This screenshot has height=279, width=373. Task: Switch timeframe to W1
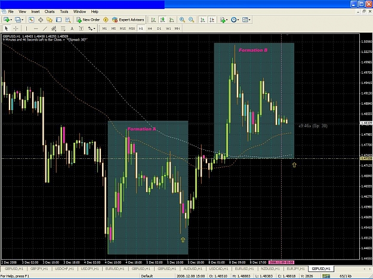pyautogui.click(x=168, y=29)
